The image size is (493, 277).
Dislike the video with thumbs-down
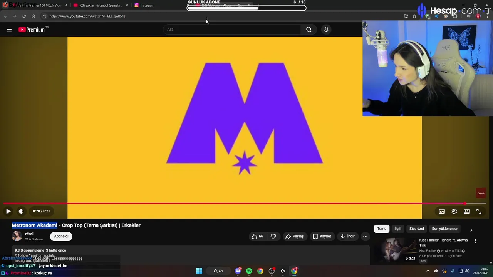(273, 236)
